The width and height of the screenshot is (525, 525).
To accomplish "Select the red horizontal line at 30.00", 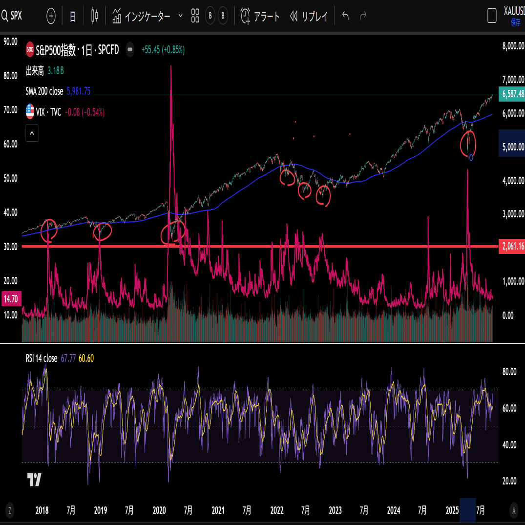I will click(x=260, y=247).
